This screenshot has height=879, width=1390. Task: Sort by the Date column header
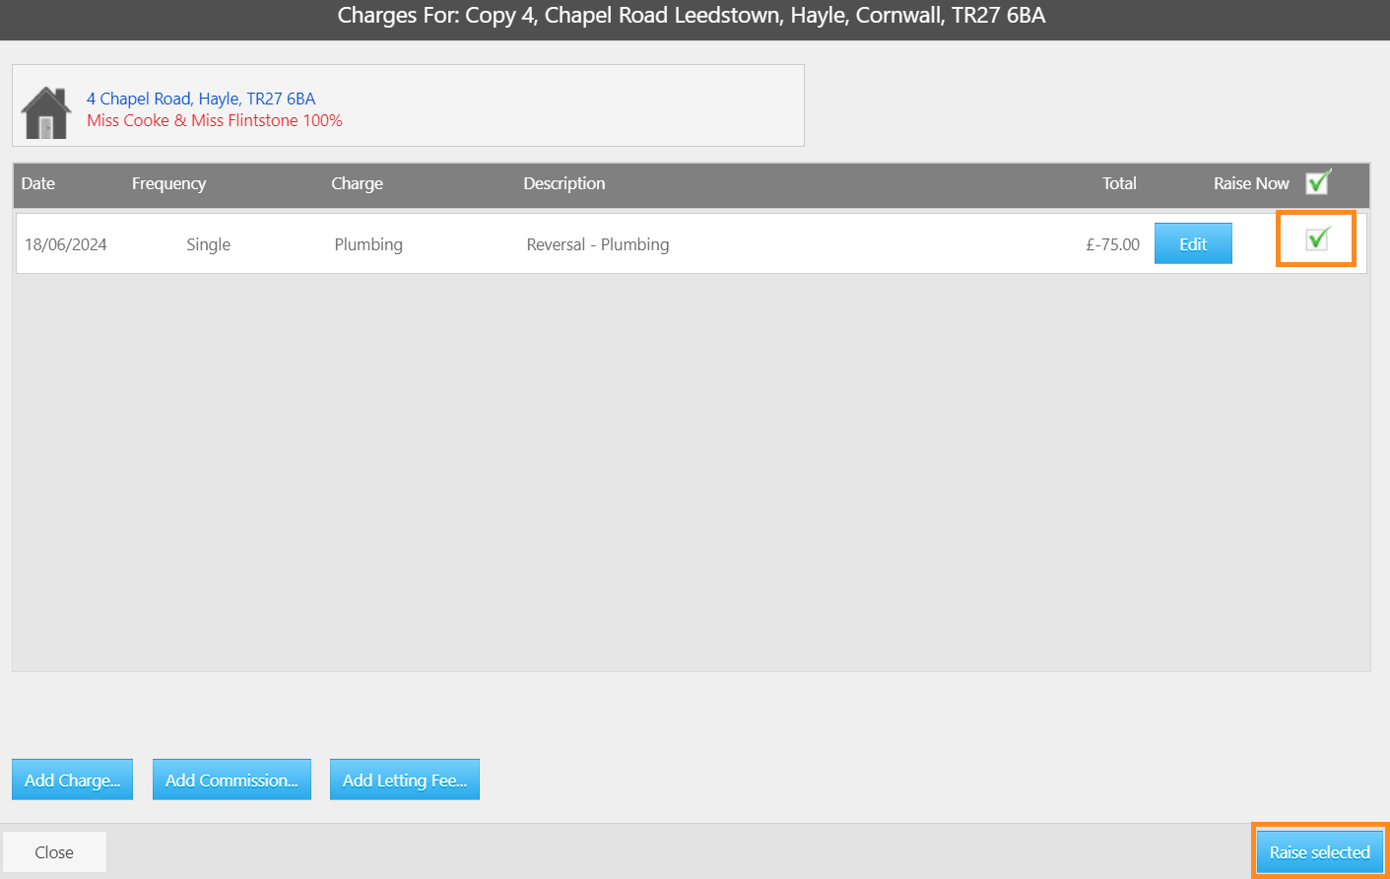click(x=38, y=183)
